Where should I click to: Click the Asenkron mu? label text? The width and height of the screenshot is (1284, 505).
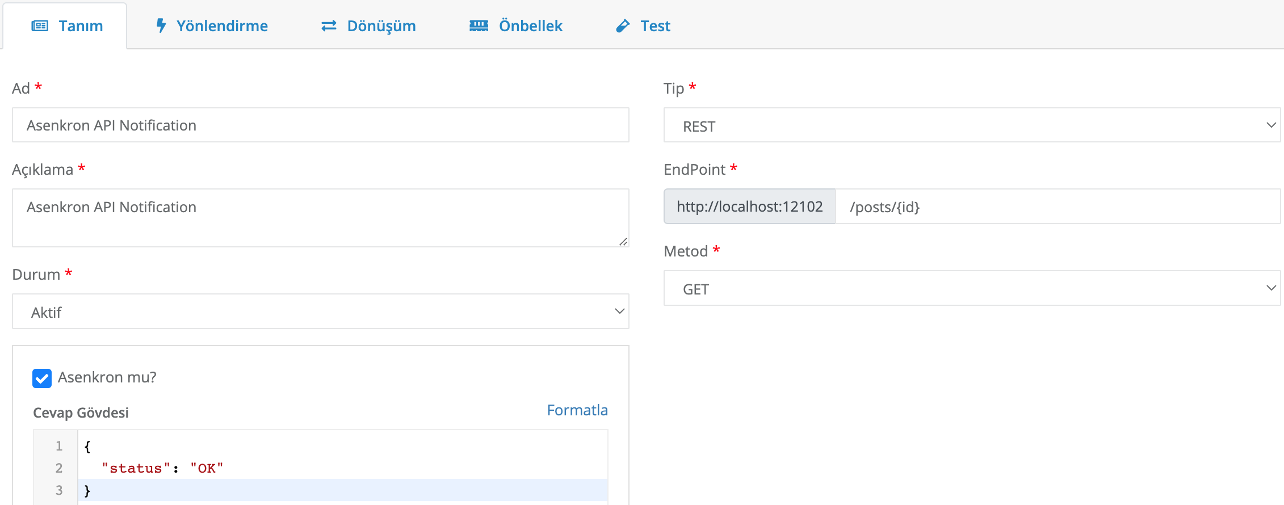pyautogui.click(x=107, y=377)
